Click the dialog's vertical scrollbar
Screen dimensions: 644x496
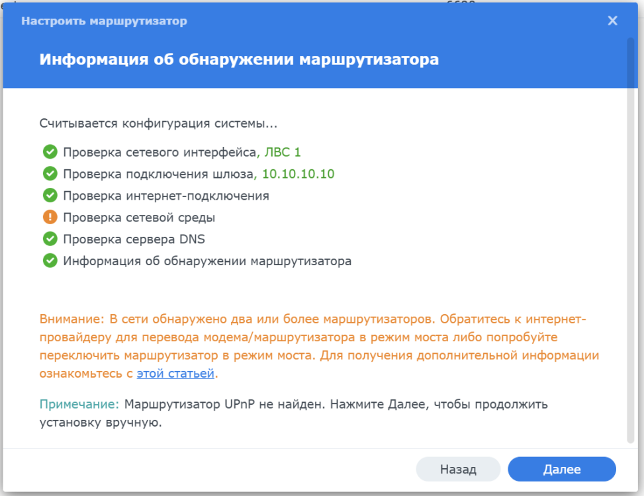(x=630, y=238)
